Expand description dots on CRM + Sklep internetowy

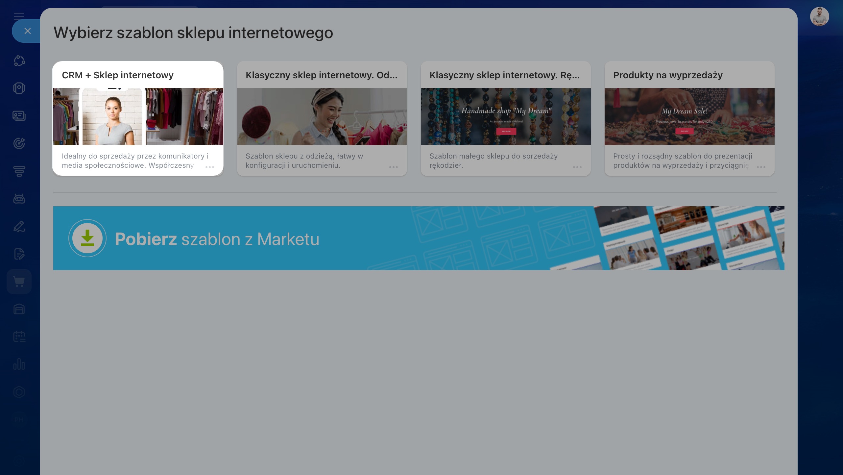click(x=210, y=167)
